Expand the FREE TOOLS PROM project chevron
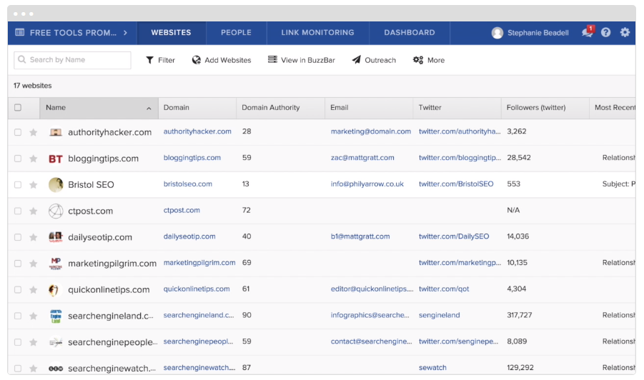Image resolution: width=644 pixels, height=380 pixels. coord(125,32)
